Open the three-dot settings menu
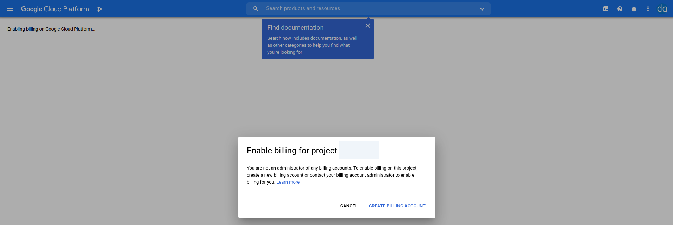 coord(648,9)
